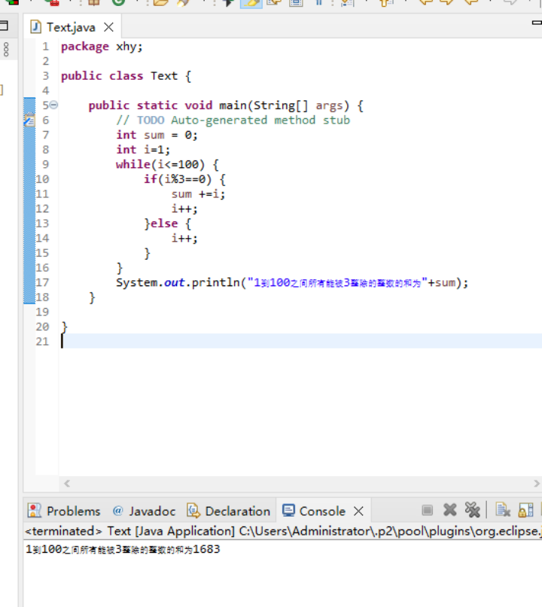Click the Terminate button in the Console toolbar

click(427, 510)
